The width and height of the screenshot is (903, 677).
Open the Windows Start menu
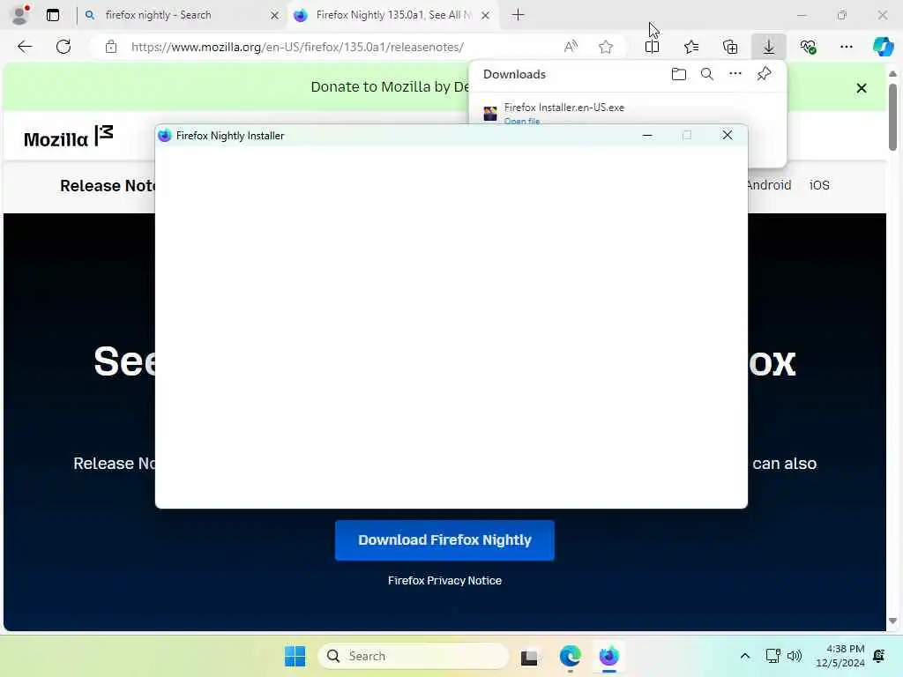[295, 656]
